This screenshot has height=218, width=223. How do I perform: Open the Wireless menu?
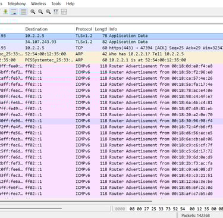click(38, 4)
